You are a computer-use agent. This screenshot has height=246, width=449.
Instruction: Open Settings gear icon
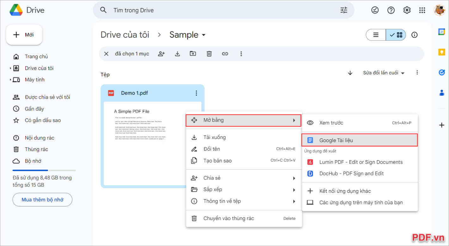click(407, 10)
